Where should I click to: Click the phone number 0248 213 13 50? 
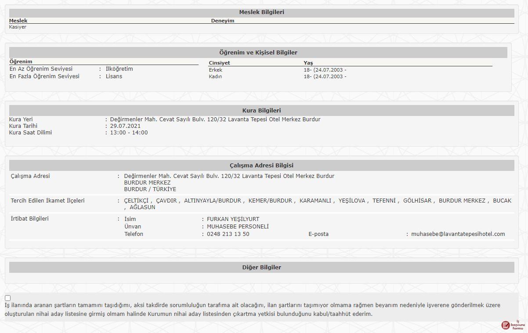(x=228, y=234)
